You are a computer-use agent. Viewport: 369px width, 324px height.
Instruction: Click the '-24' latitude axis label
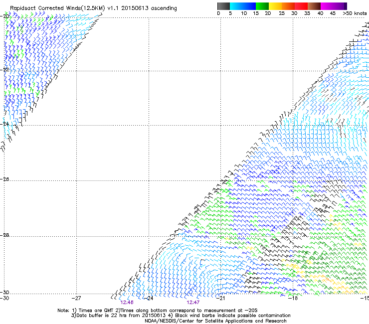click(4, 124)
